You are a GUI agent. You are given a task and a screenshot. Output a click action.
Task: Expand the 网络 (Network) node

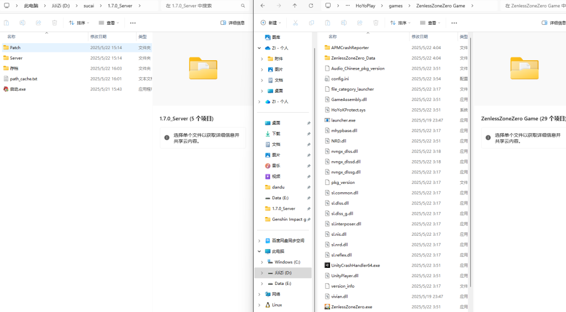(259, 294)
